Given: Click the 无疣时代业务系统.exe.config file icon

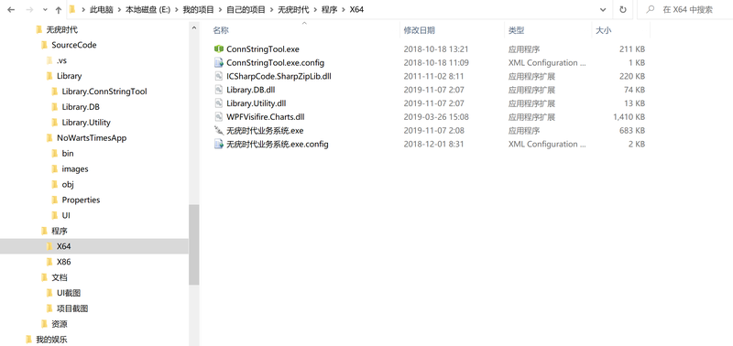Looking at the screenshot, I should click(x=218, y=144).
